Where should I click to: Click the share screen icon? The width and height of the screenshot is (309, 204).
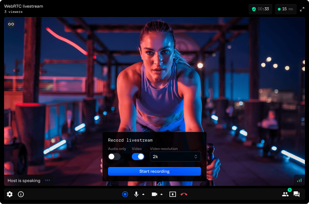173,194
